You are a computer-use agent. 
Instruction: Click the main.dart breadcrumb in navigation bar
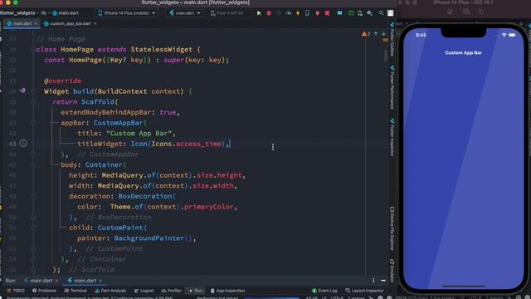click(66, 13)
